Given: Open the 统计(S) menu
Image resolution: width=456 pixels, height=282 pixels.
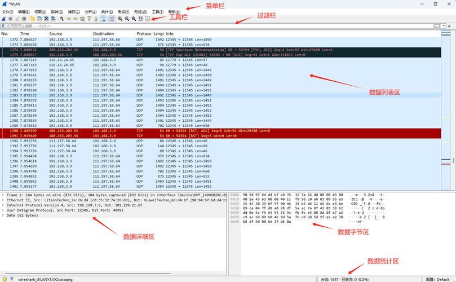Looking at the screenshot, I should click(107, 11).
